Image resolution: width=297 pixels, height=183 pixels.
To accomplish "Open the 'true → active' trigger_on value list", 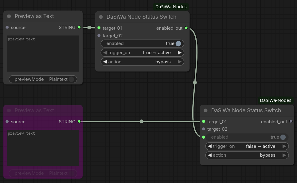I will [x=157, y=53].
